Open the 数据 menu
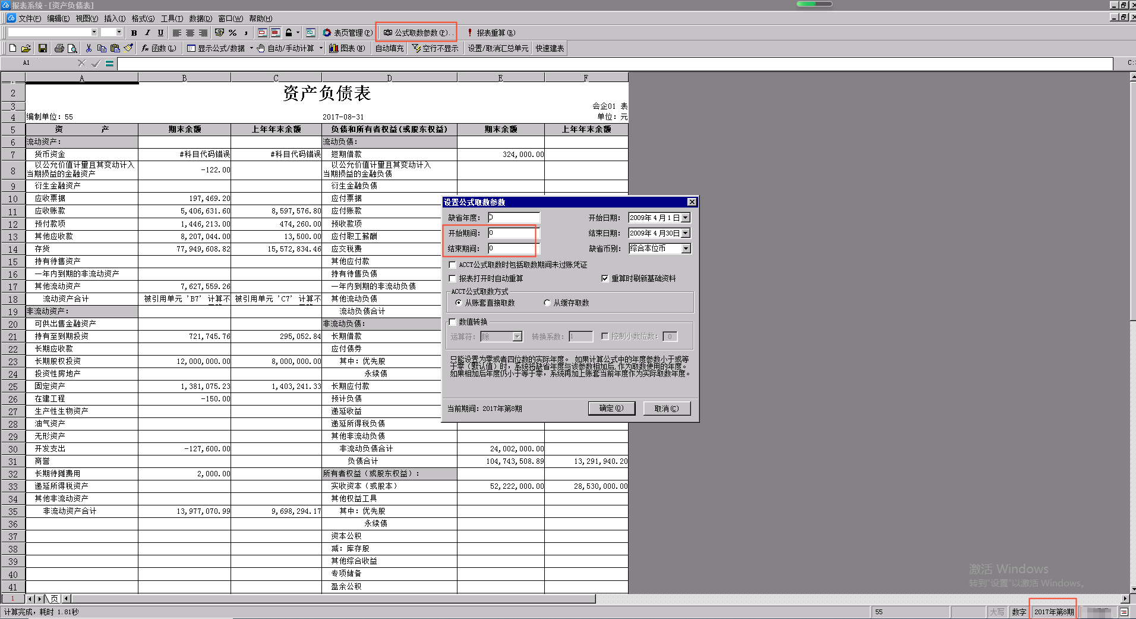The width and height of the screenshot is (1136, 619). 200,18
